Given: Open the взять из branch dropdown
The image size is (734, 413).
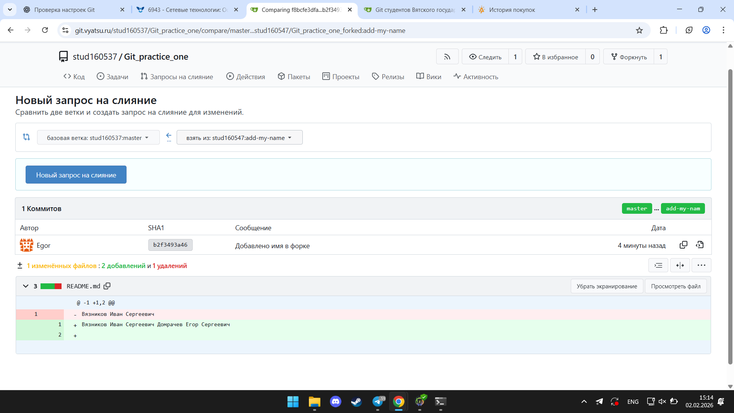Looking at the screenshot, I should [239, 138].
